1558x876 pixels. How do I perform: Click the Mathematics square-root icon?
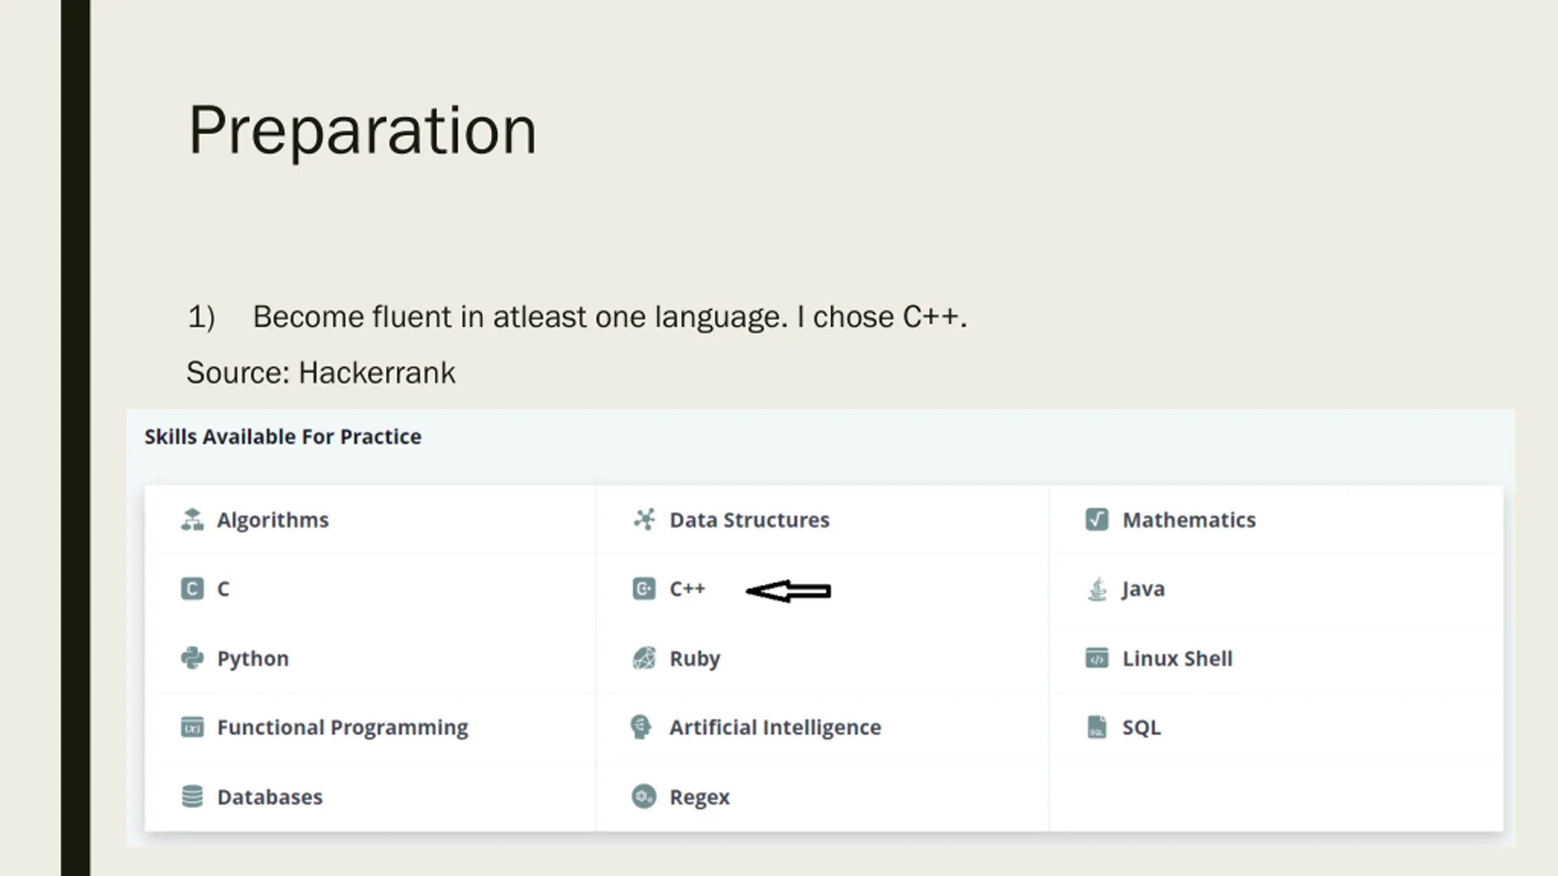[x=1097, y=520]
